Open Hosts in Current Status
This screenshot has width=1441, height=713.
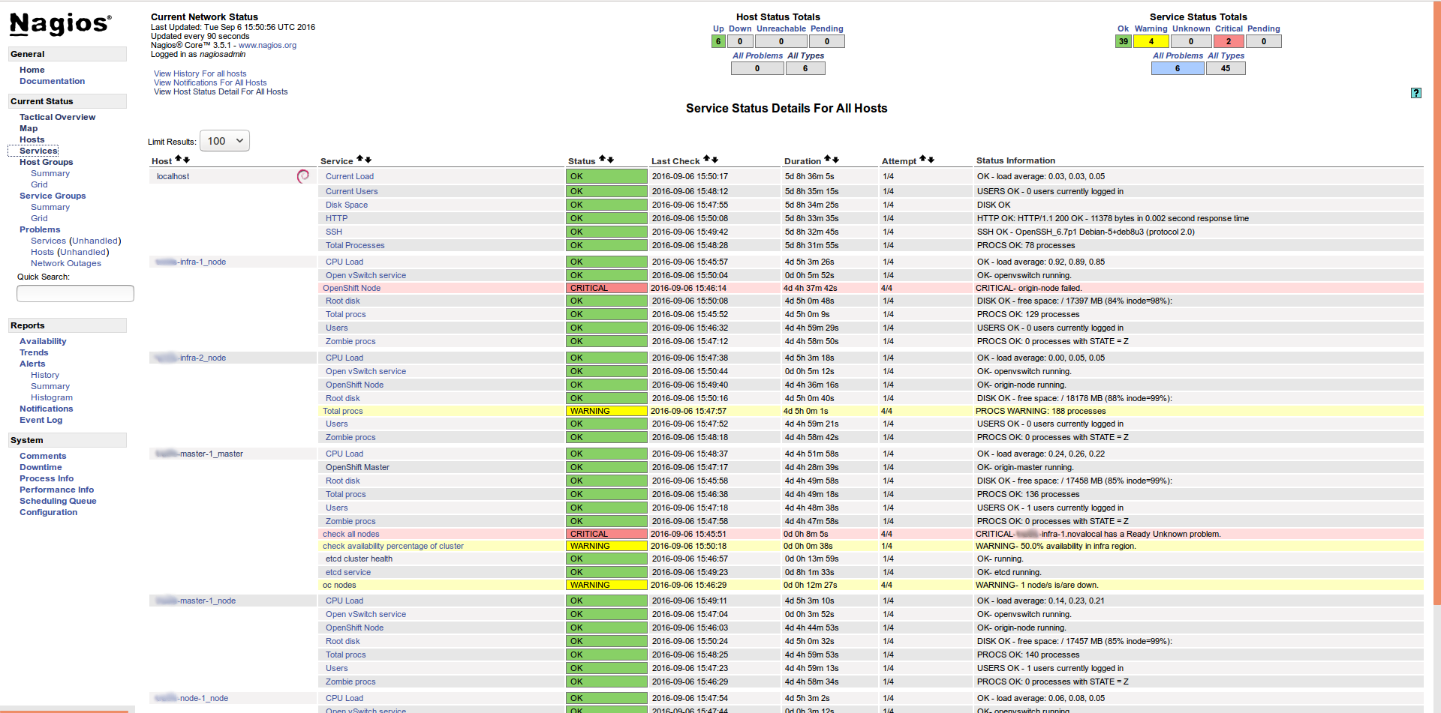(x=32, y=139)
